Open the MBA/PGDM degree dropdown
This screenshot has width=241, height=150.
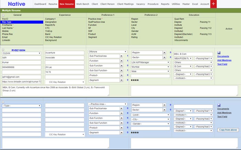(x=183, y=59)
